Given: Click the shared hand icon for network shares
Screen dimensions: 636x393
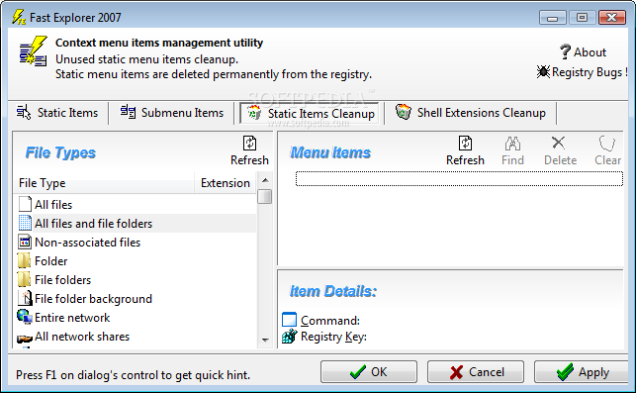Looking at the screenshot, I should [25, 339].
